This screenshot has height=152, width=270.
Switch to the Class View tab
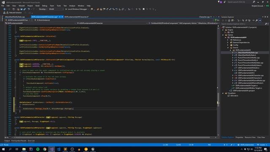[261, 137]
